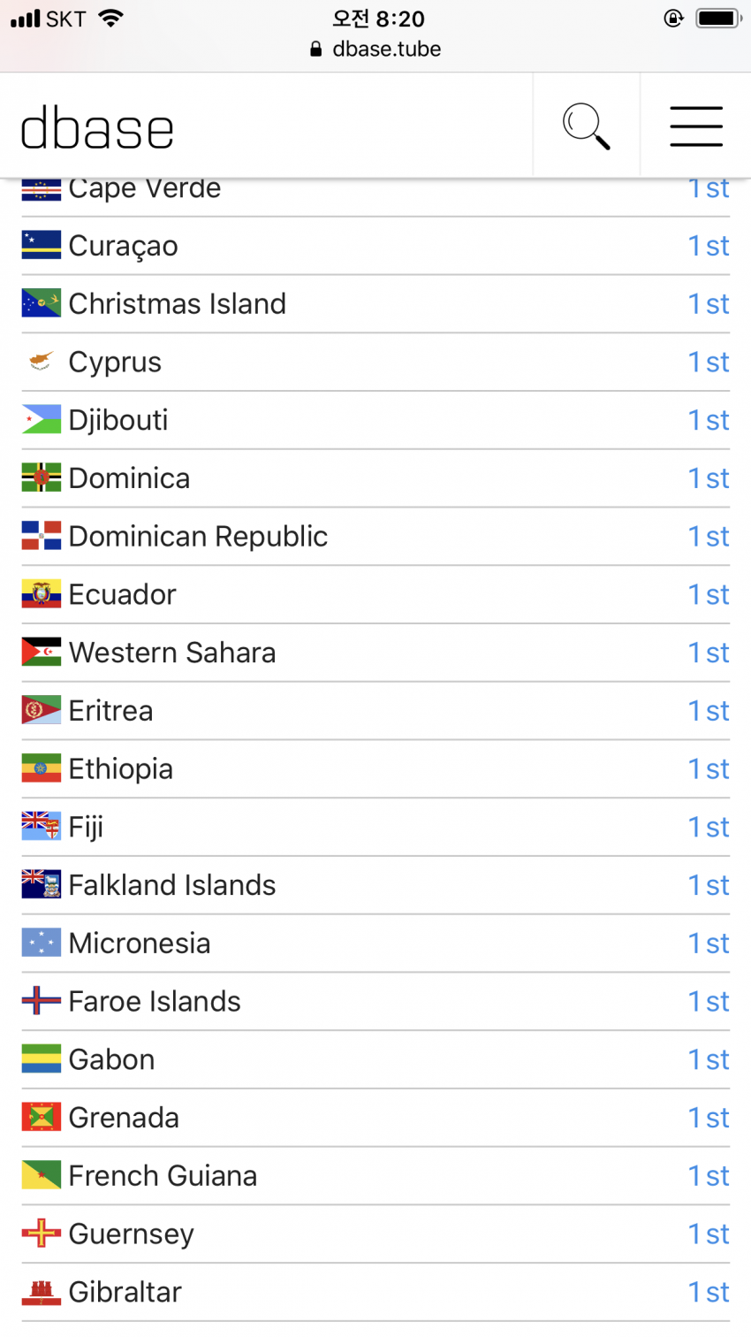Click the 1st rank link for Ethiopia
Screen dimensions: 751x1337
coord(709,769)
